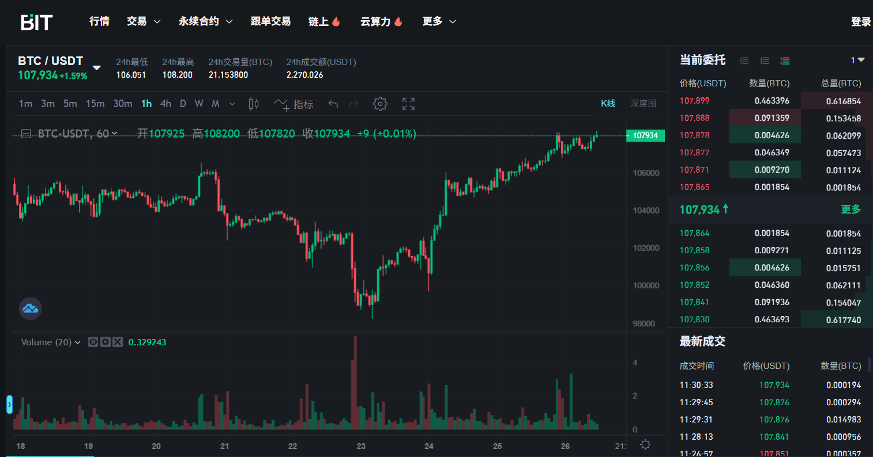This screenshot has height=457, width=873.
Task: Click 更多 link in order book
Action: (851, 209)
